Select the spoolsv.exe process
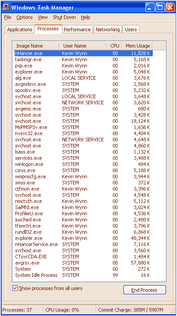 (x=83, y=90)
